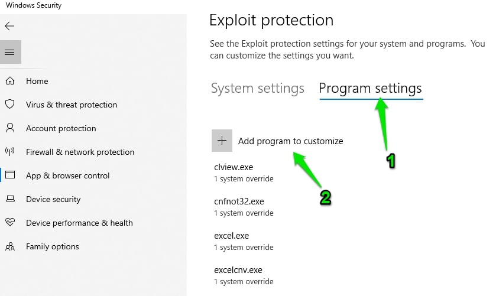Expand the excel.exe program entry

pyautogui.click(x=244, y=241)
